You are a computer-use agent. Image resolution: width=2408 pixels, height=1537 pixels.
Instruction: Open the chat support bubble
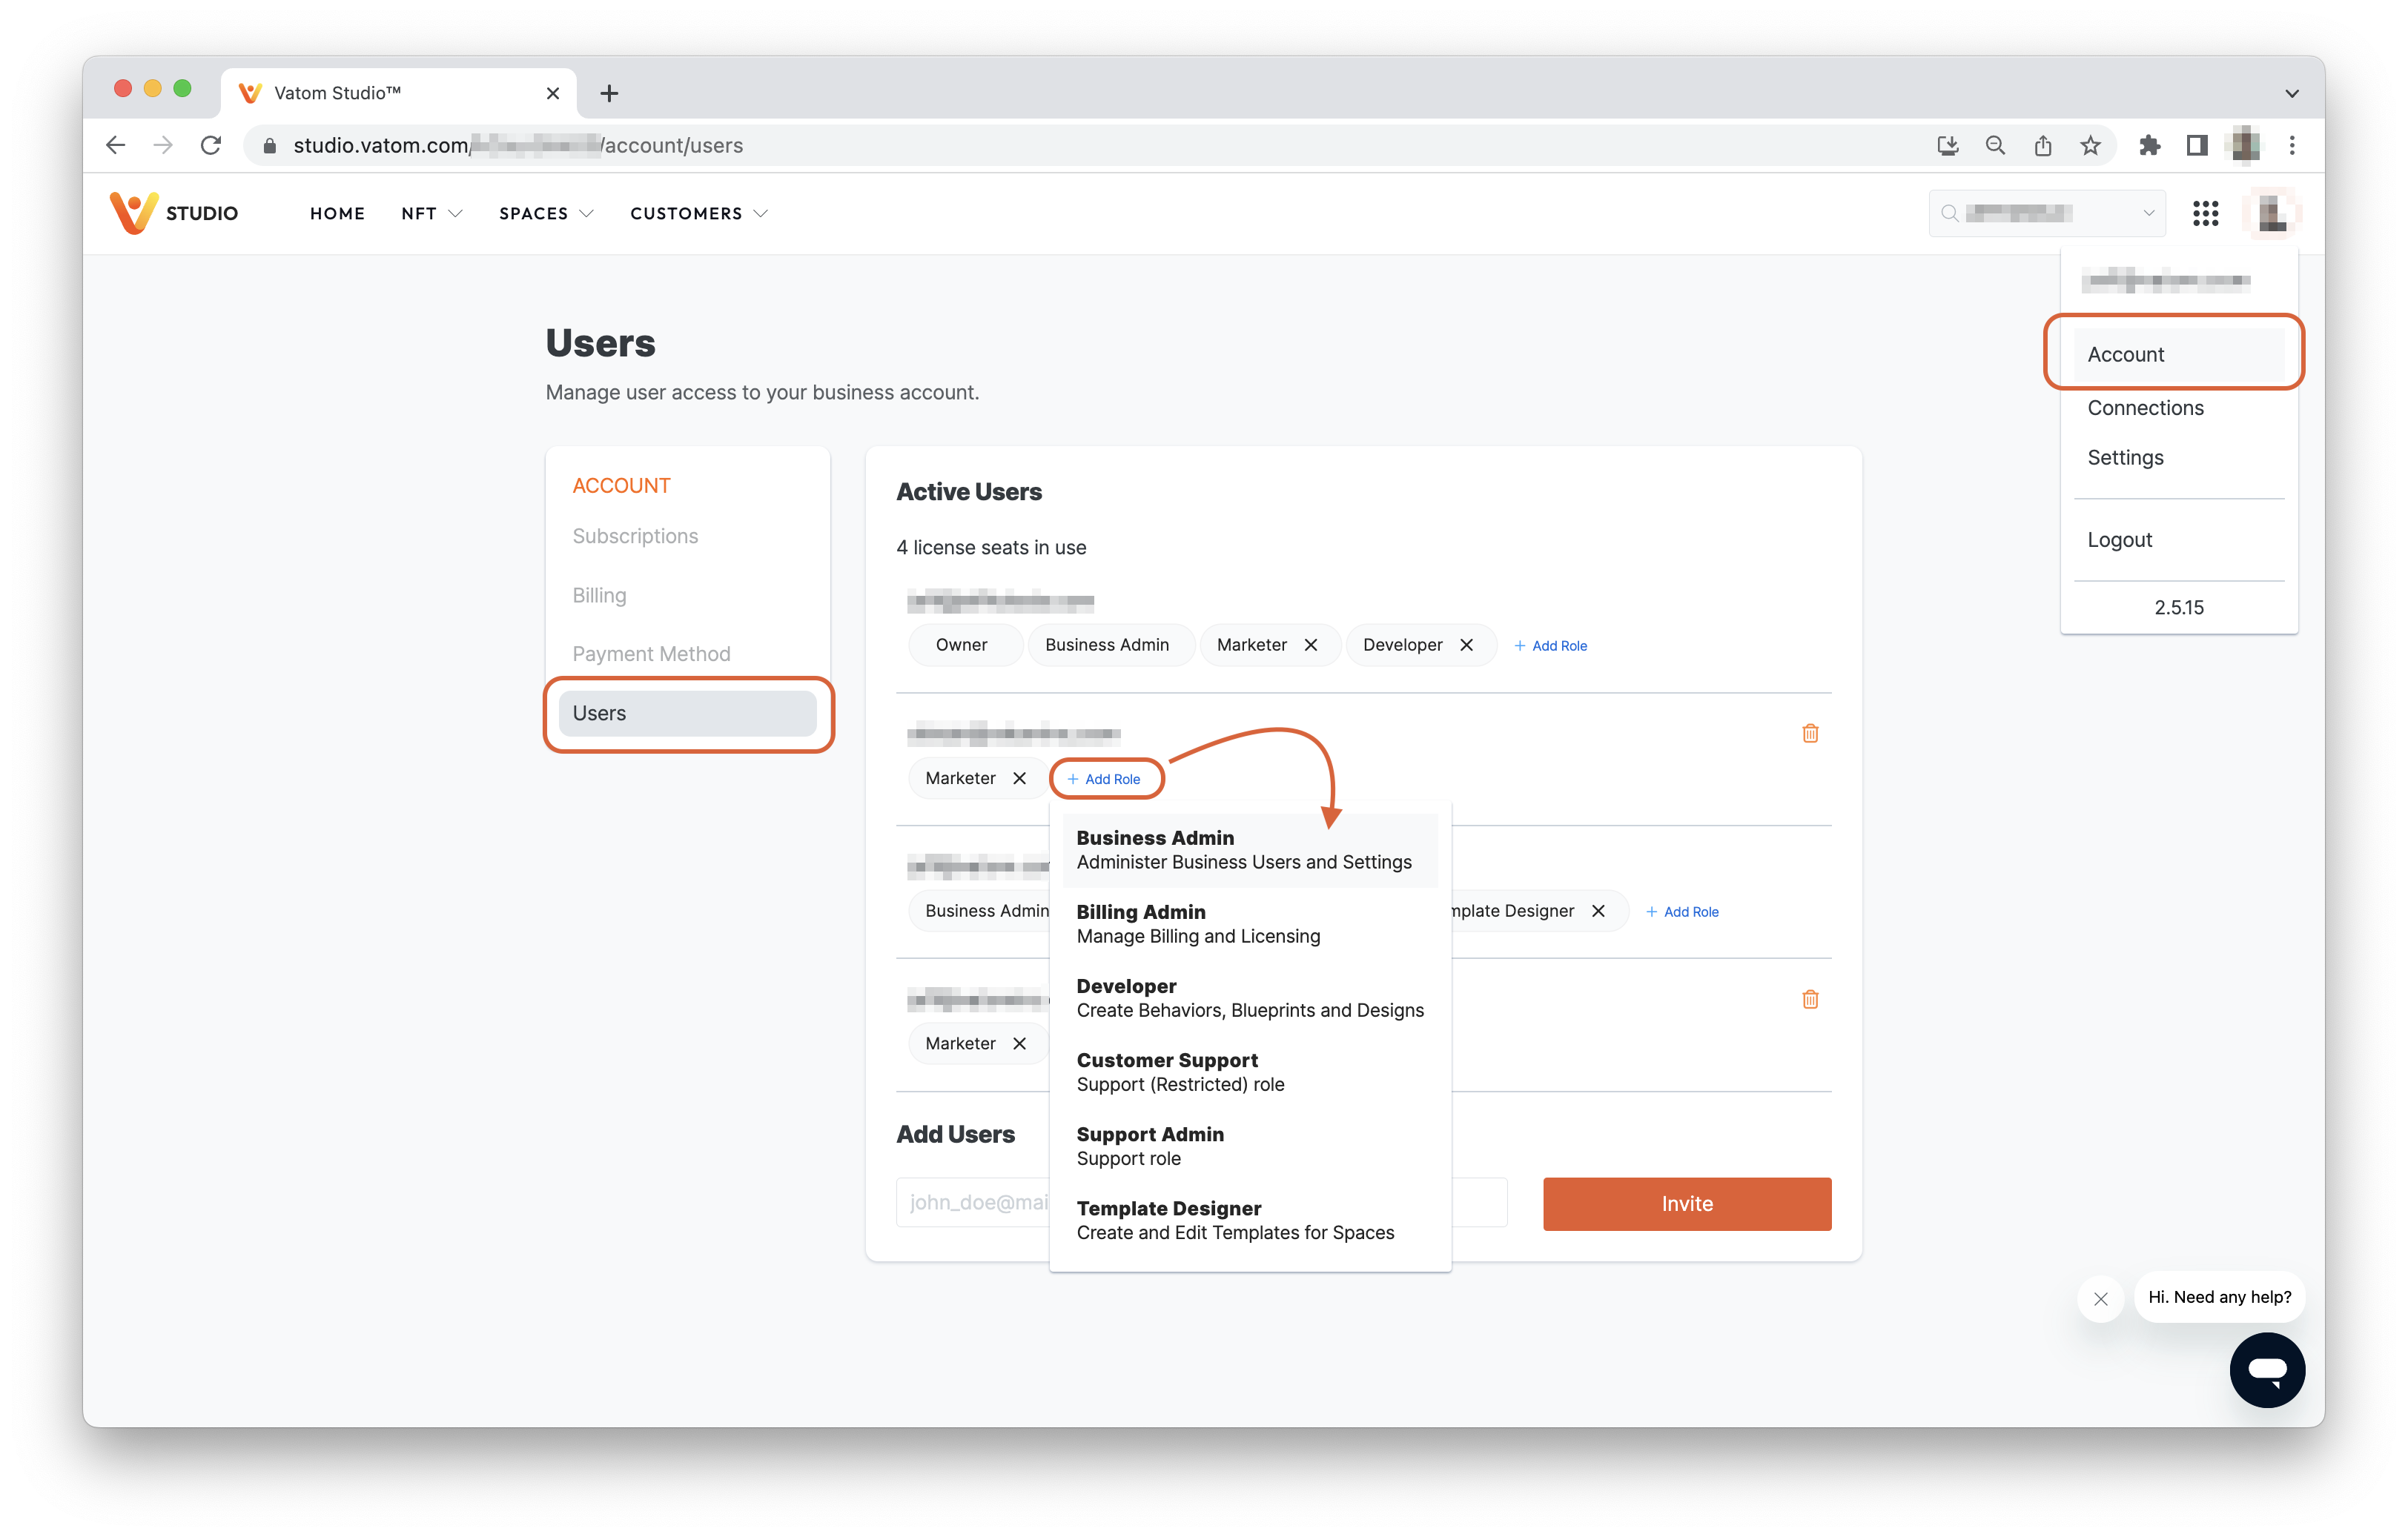[2267, 1369]
